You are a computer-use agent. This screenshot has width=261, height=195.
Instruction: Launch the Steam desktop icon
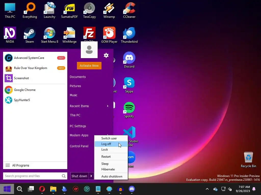click(x=30, y=35)
